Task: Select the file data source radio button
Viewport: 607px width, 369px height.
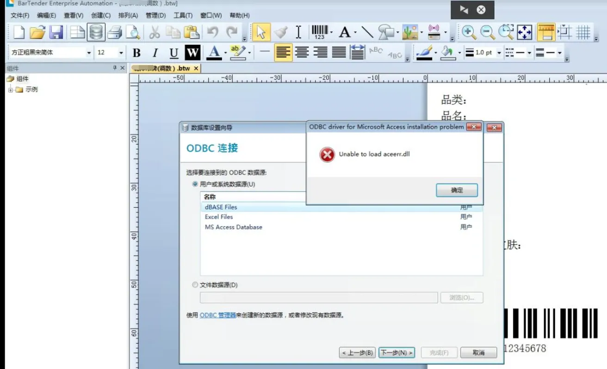Action: tap(195, 285)
